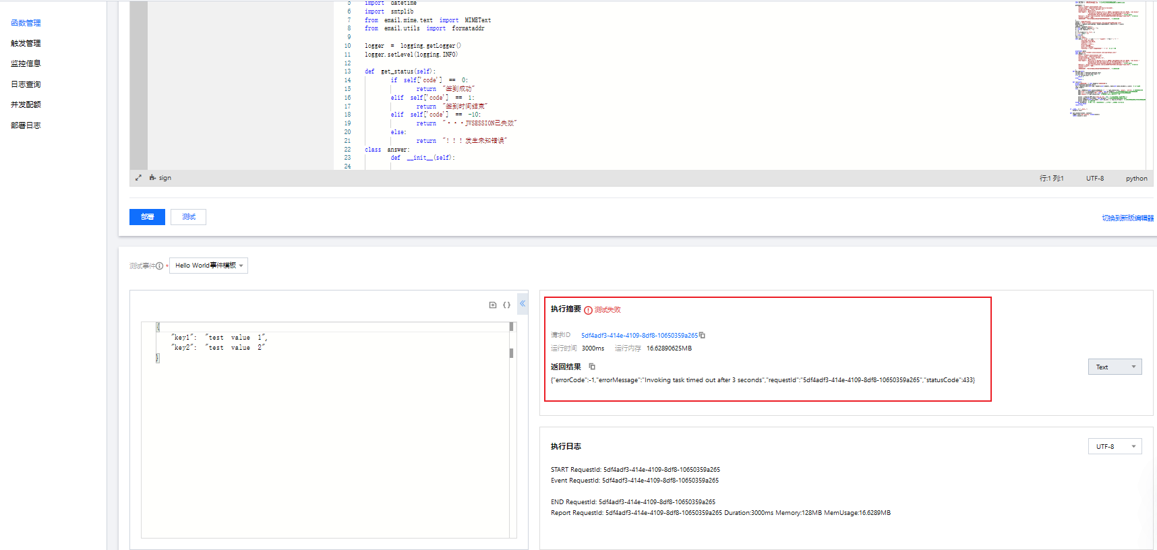Expand the code editor to fullscreen
The height and width of the screenshot is (550, 1157).
coord(138,178)
